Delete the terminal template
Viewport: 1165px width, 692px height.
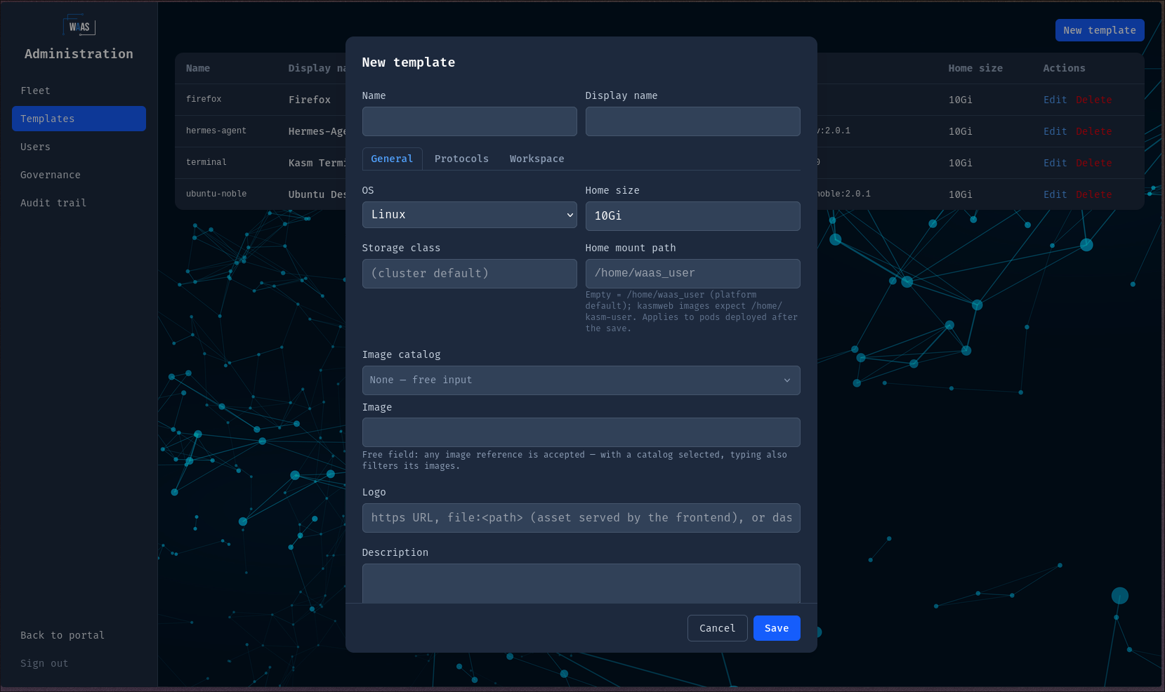coord(1093,163)
